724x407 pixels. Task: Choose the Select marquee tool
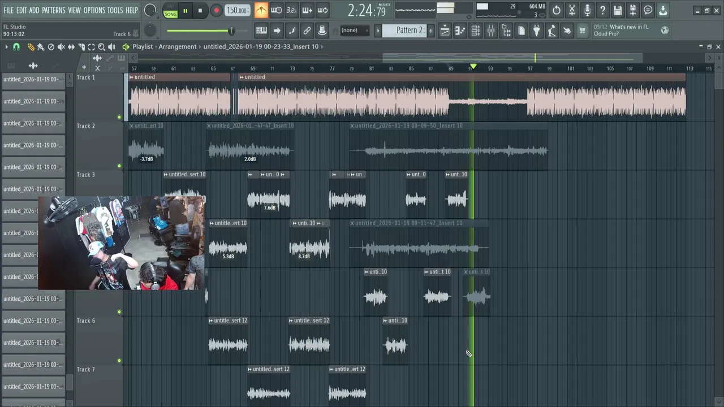(x=92, y=47)
